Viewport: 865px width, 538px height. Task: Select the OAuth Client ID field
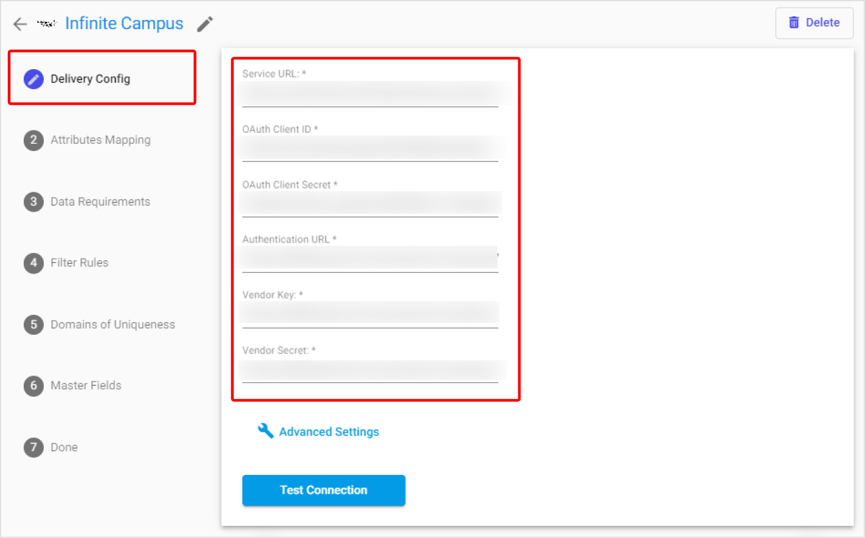click(x=370, y=147)
